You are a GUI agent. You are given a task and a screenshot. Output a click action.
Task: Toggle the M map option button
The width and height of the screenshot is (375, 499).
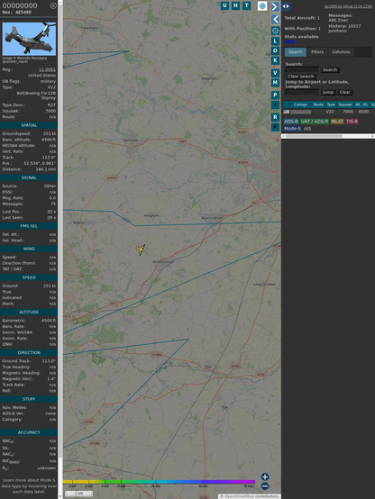click(x=275, y=83)
